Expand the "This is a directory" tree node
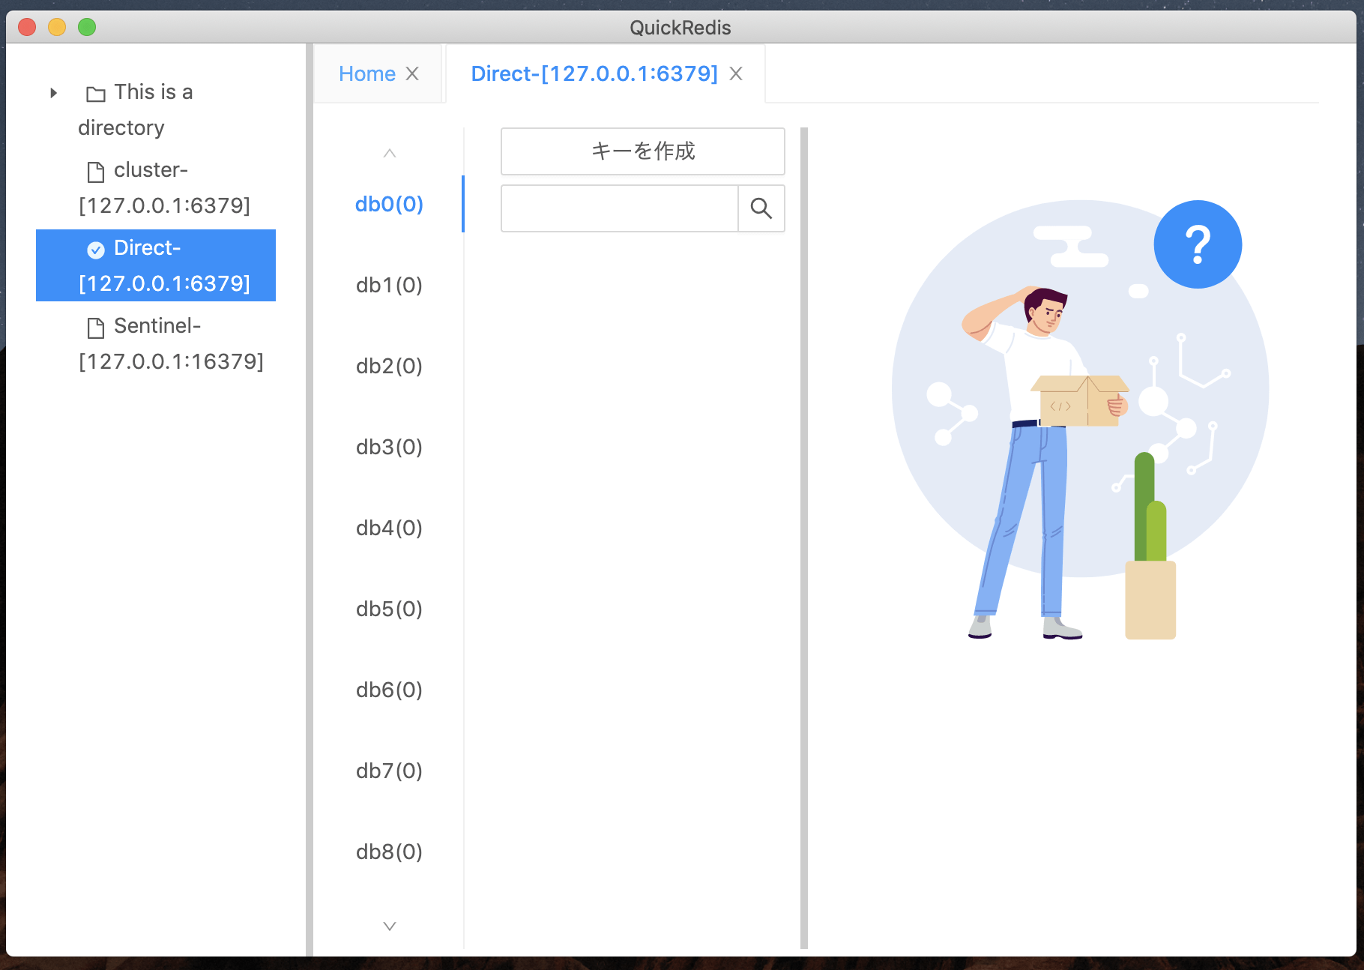 [52, 92]
